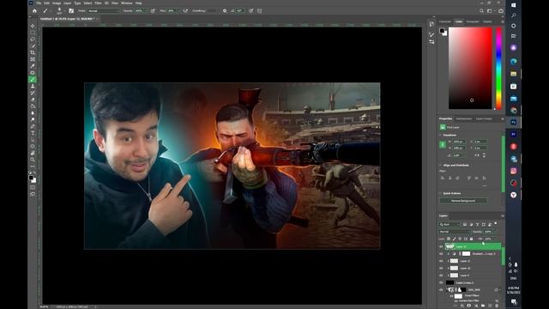The image size is (549, 309).
Task: Select the Clone Stamp tool
Action: coord(33,86)
